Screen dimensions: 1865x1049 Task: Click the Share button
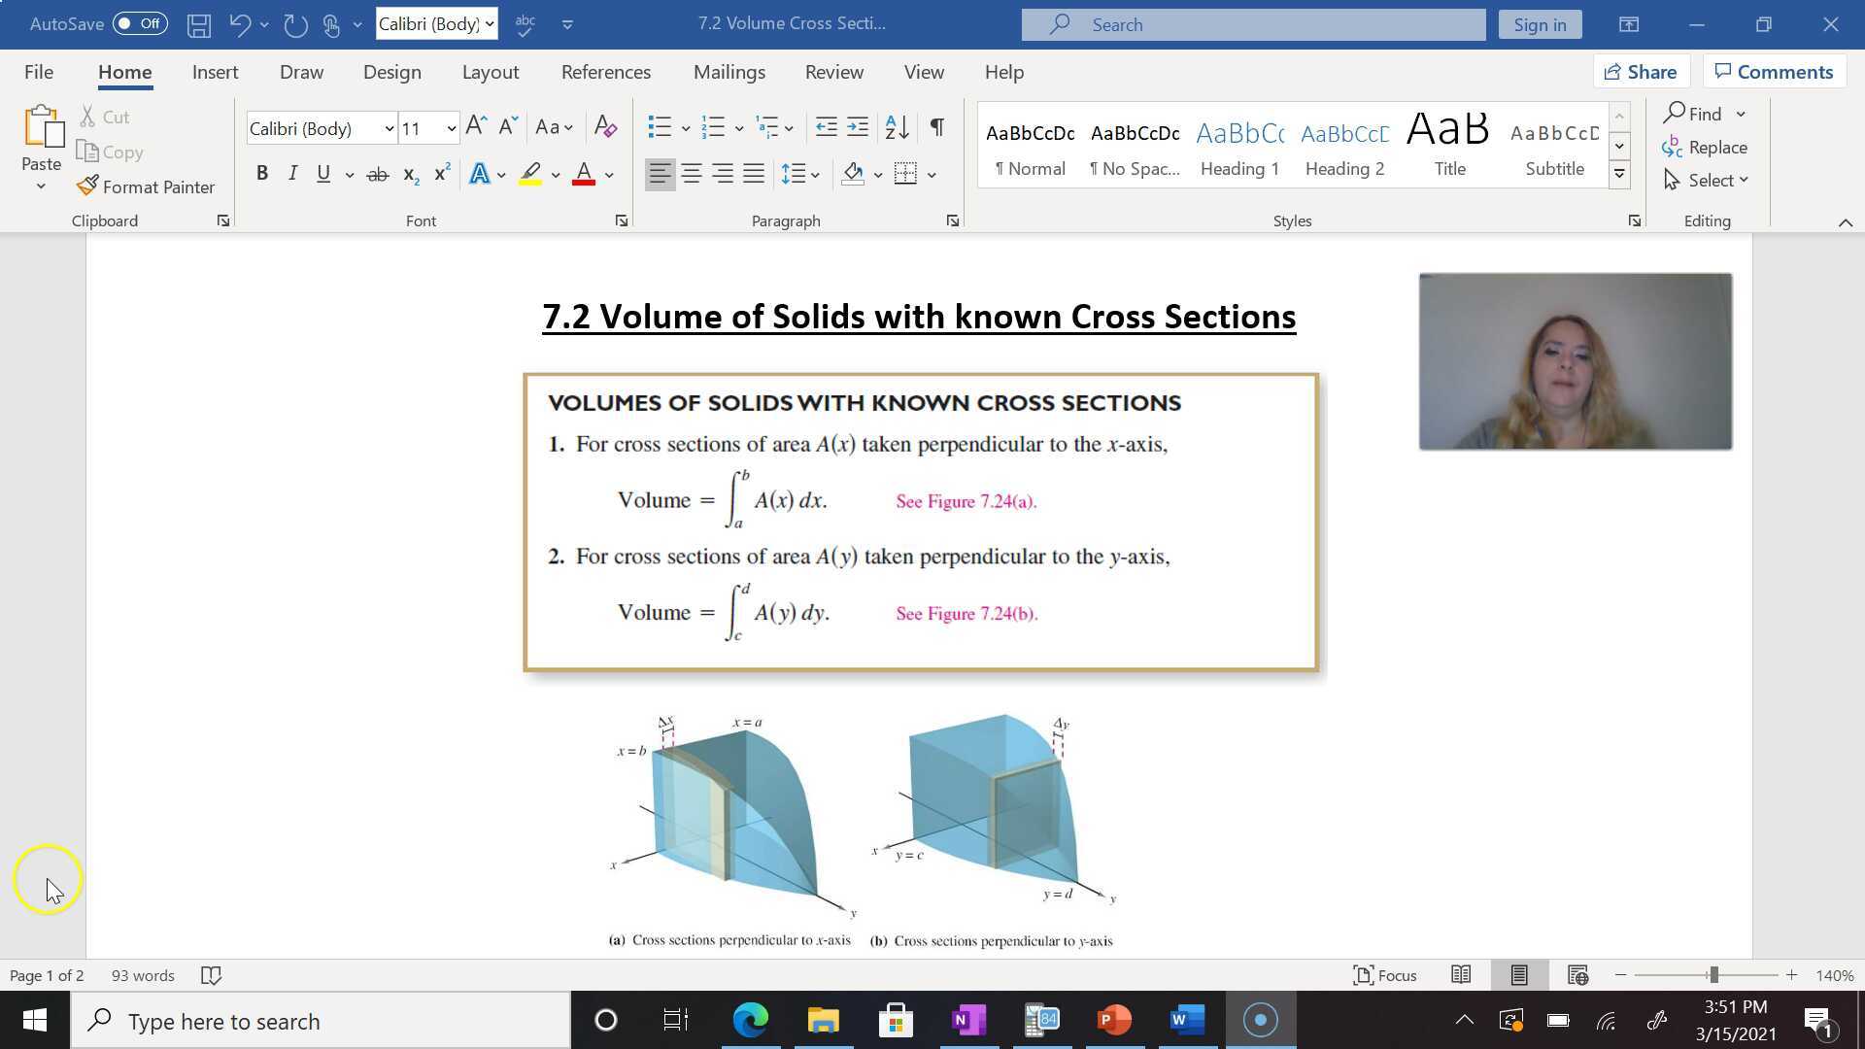tap(1641, 71)
